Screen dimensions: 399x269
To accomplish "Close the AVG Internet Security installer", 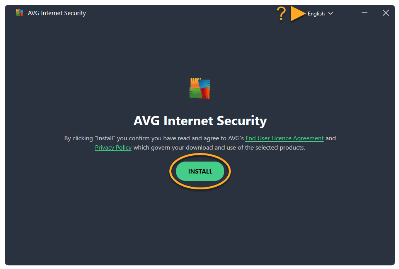I will point(385,13).
